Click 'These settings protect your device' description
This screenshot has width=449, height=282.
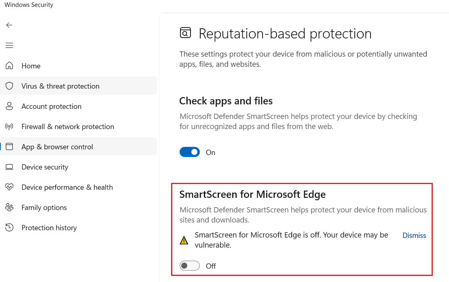[x=303, y=59]
